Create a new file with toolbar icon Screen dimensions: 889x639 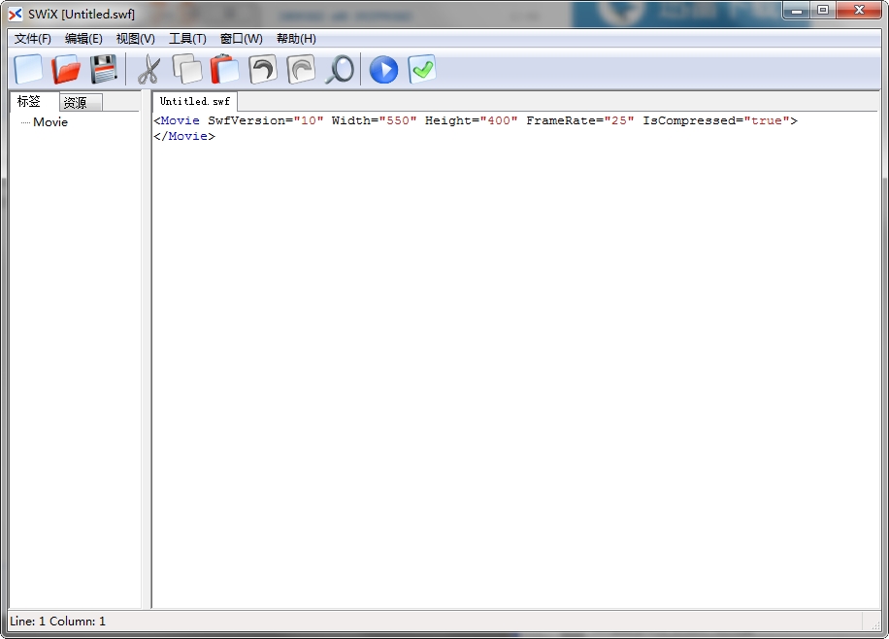coord(28,70)
